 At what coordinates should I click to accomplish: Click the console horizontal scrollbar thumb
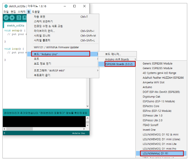coord(20,129)
